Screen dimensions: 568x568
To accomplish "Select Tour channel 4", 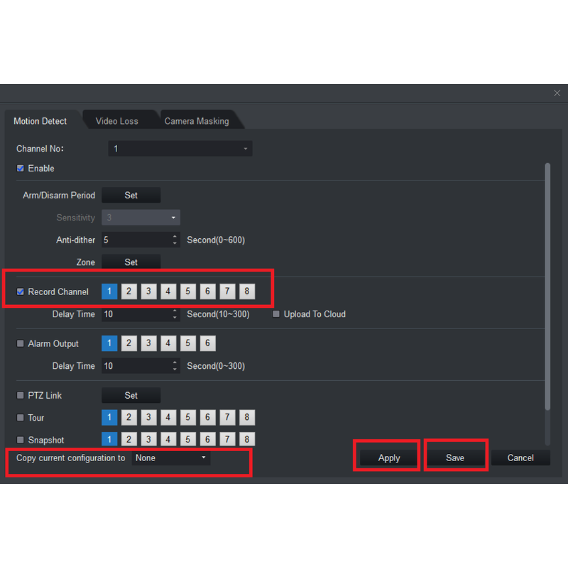I will click(x=168, y=418).
